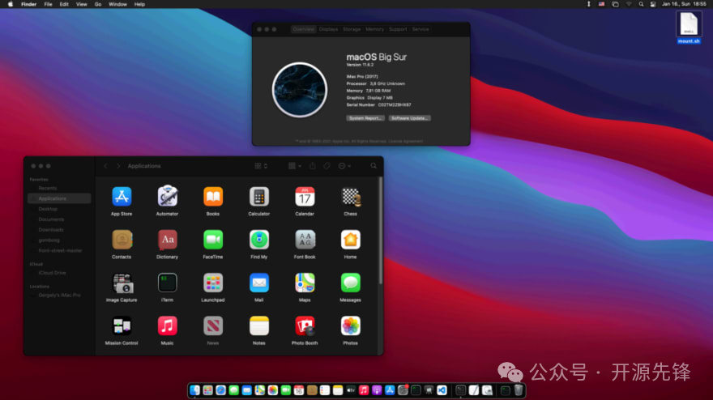Select Photos in the Applications window
The height and width of the screenshot is (400, 713).
click(x=351, y=326)
